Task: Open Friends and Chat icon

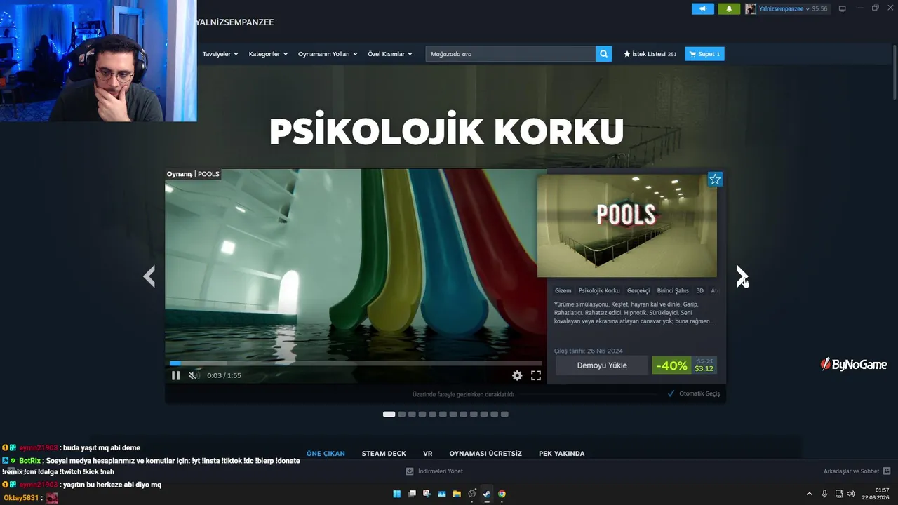Action: 887,471
